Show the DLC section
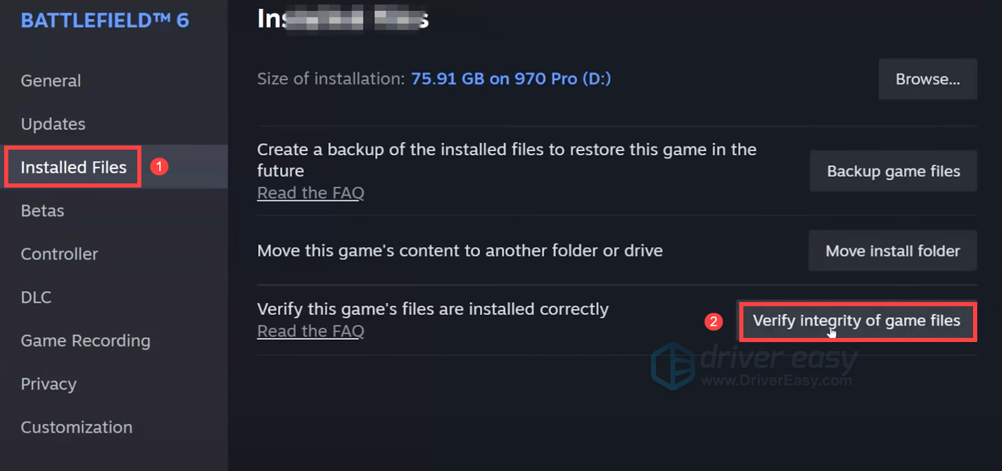The width and height of the screenshot is (1002, 471). click(x=36, y=298)
